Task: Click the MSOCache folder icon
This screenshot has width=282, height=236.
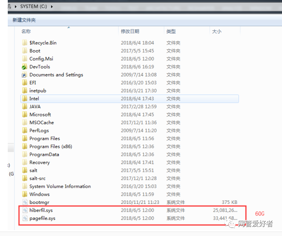Action: (25, 122)
